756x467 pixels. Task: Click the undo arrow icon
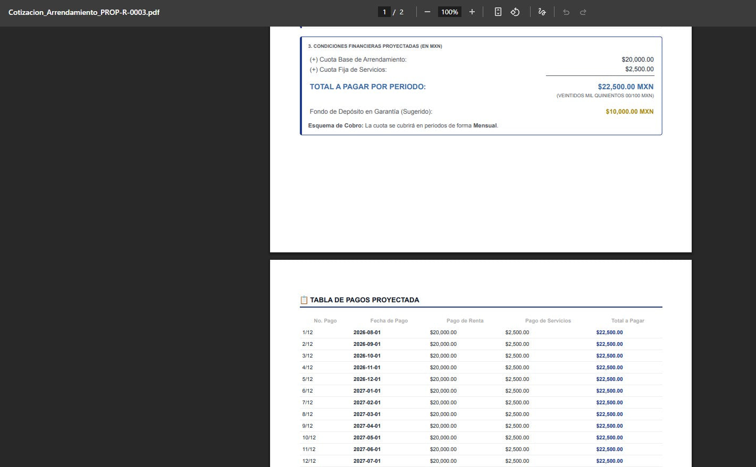click(566, 12)
